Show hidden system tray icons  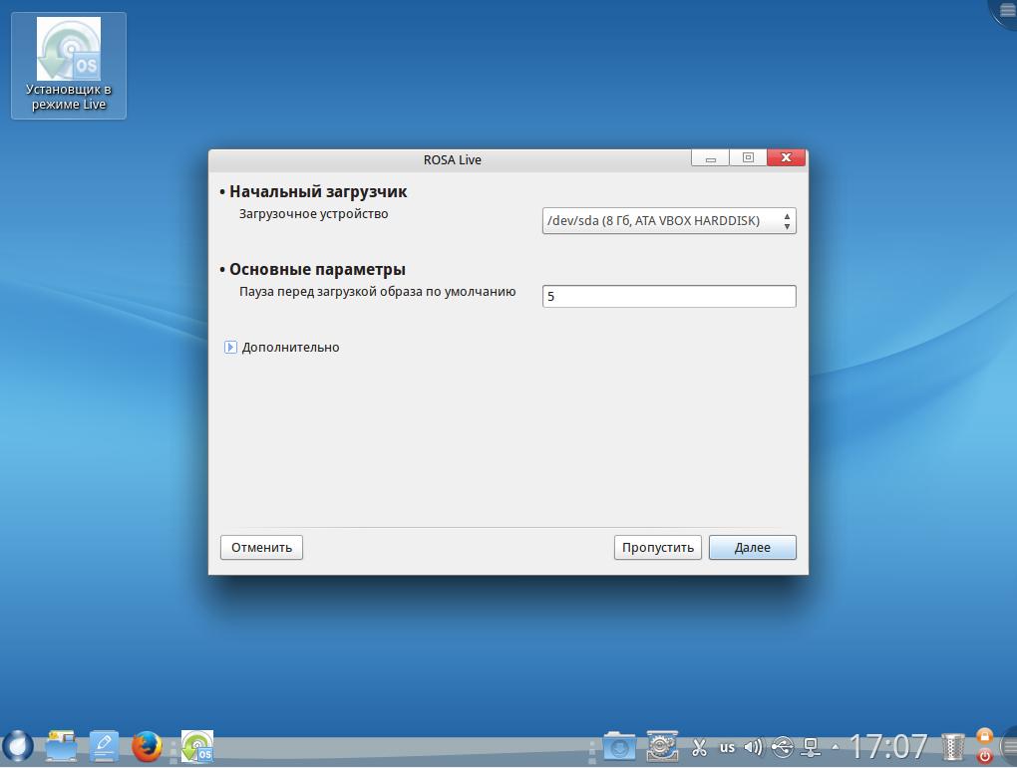(x=836, y=748)
